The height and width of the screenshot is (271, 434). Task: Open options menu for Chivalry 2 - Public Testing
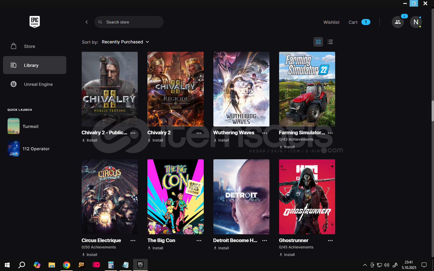pyautogui.click(x=133, y=133)
